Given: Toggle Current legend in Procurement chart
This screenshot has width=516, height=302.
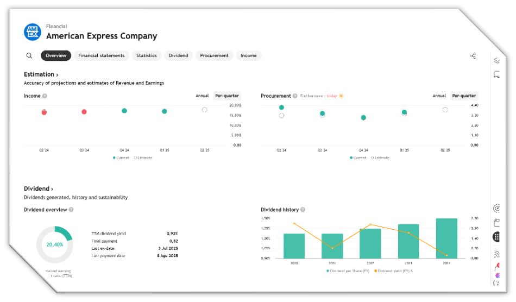Looking at the screenshot, I should coord(358,158).
